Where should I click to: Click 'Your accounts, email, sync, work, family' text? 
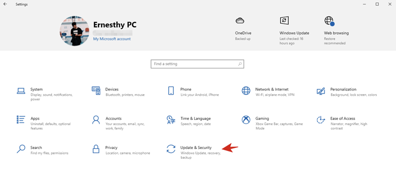point(125,126)
